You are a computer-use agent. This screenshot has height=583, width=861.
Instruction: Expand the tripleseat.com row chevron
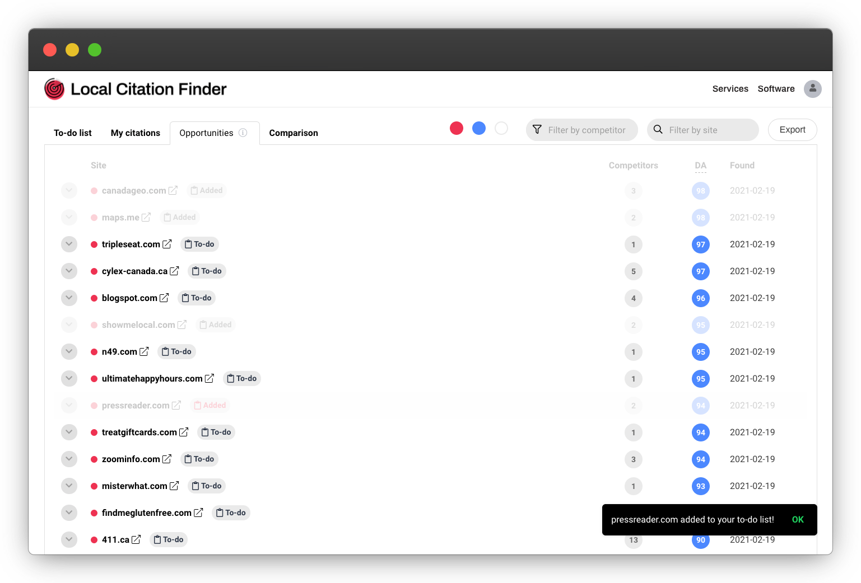69,245
